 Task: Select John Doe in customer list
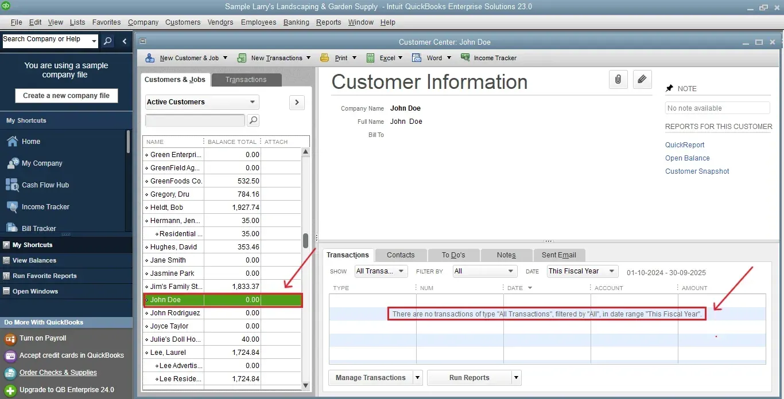tap(223, 300)
